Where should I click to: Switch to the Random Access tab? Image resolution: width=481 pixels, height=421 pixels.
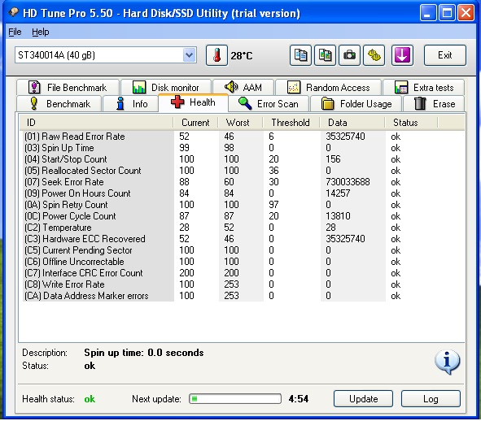[x=329, y=87]
